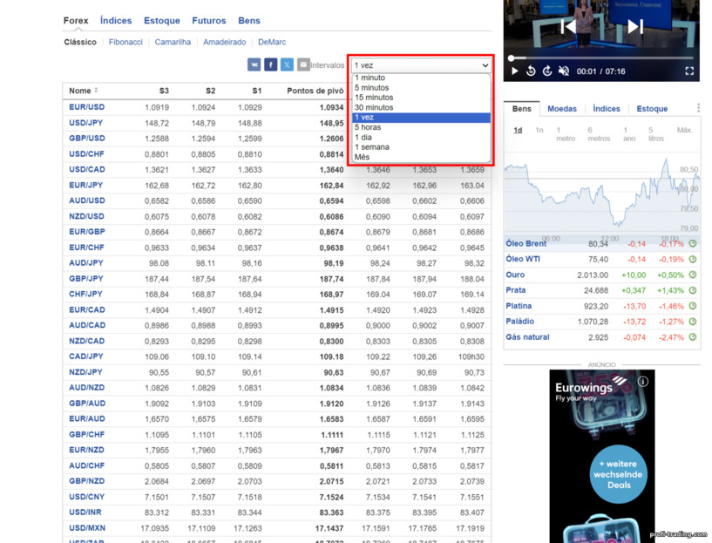Click clock icon in Prata row
Screen dimensions: 712x543
click(x=693, y=290)
